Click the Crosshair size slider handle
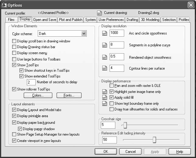196x158 pixels. coord(125,125)
